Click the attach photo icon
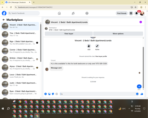 tap(49, 94)
